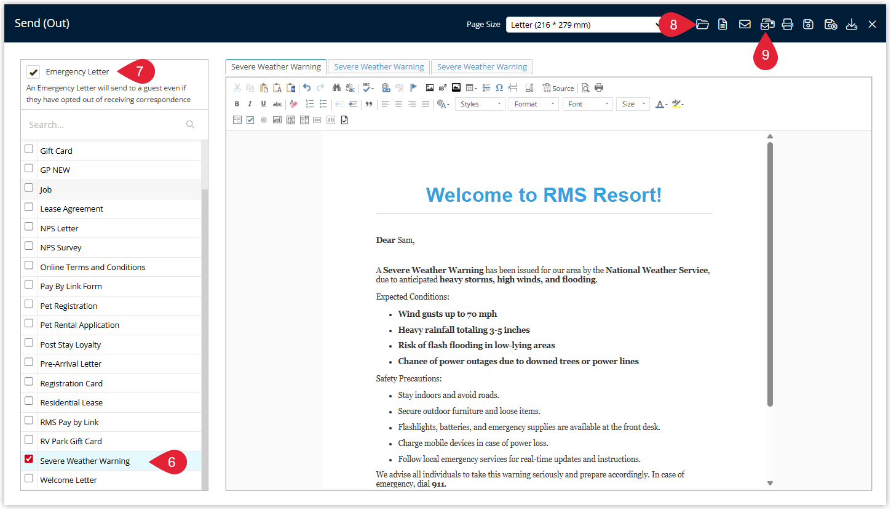Check the Gift Card checkbox
Image resolution: width=891 pixels, height=510 pixels.
coord(29,149)
